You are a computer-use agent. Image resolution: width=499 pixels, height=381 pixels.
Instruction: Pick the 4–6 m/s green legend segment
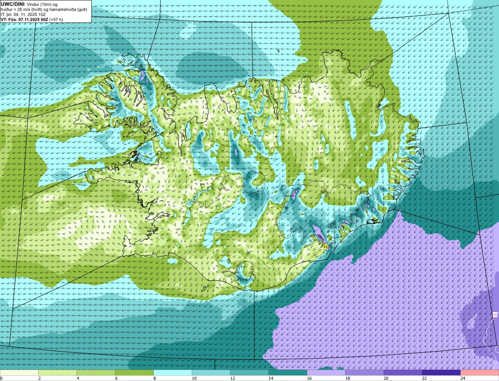(96, 372)
